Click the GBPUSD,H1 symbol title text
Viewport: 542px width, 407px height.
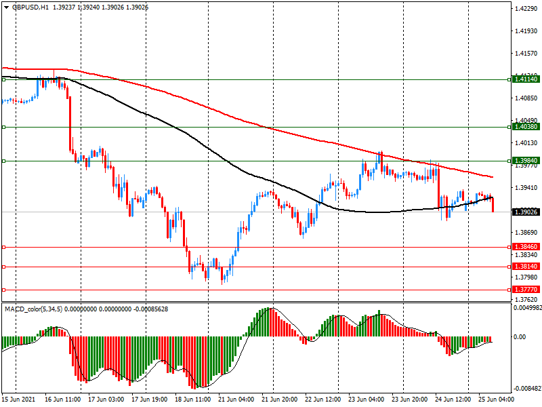30,7
